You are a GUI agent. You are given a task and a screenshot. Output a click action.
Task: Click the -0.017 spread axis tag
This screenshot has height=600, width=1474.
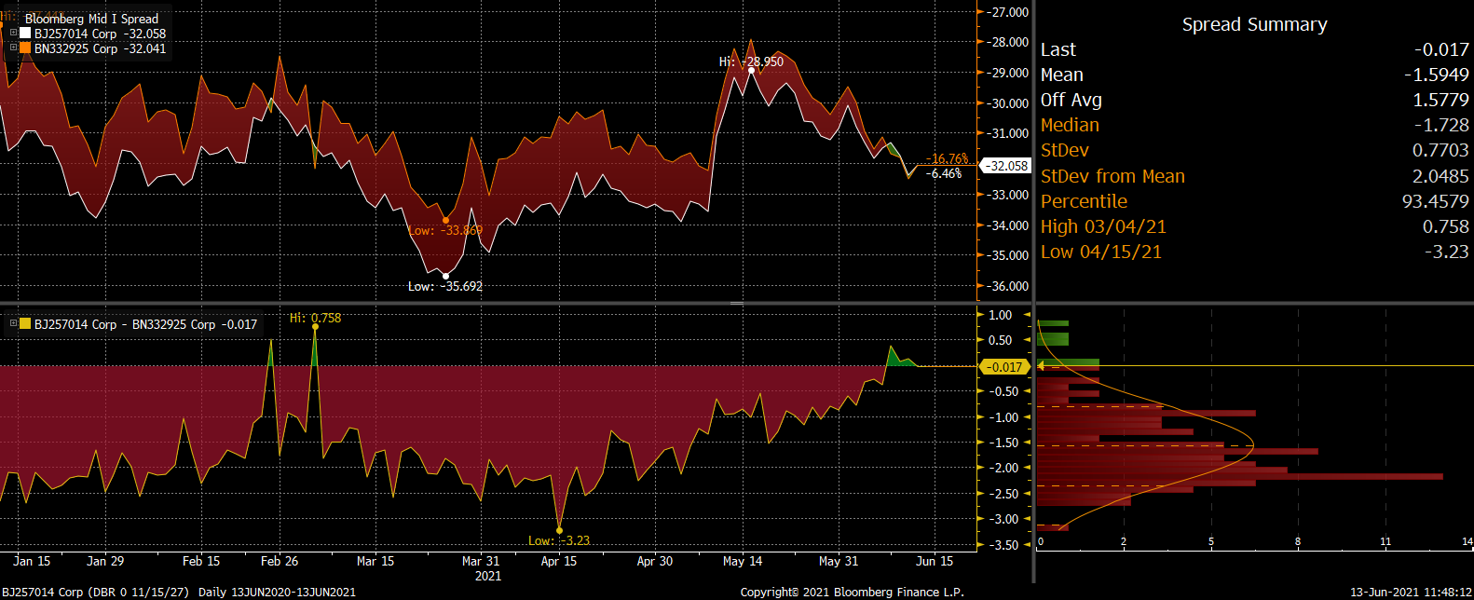pos(1004,367)
